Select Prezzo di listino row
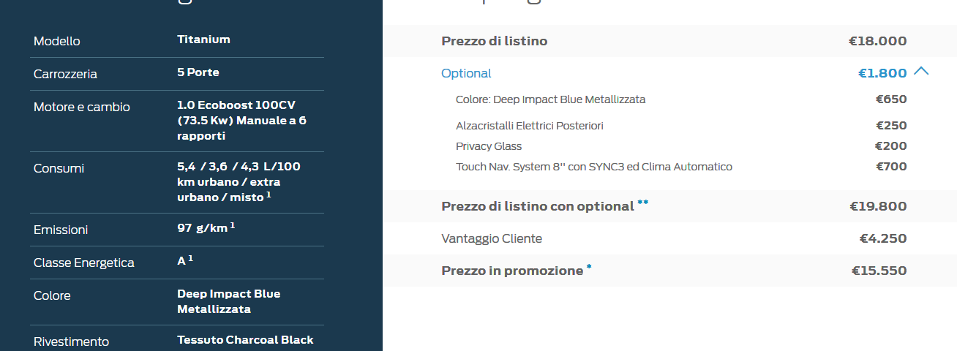This screenshot has width=957, height=351. 669,41
